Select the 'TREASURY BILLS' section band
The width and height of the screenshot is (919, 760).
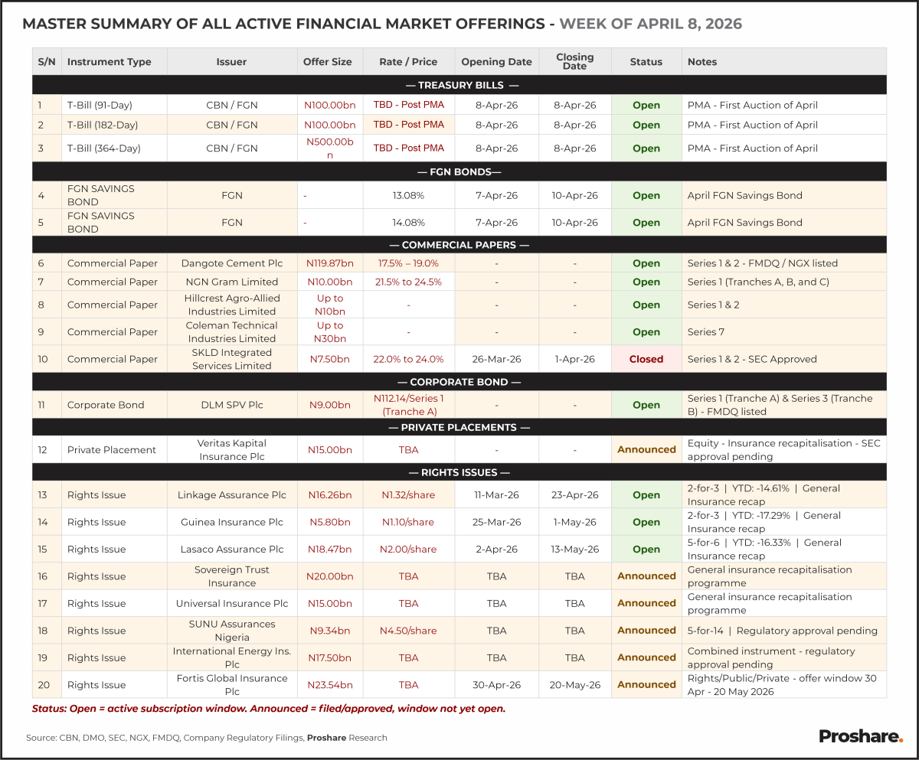pyautogui.click(x=459, y=85)
